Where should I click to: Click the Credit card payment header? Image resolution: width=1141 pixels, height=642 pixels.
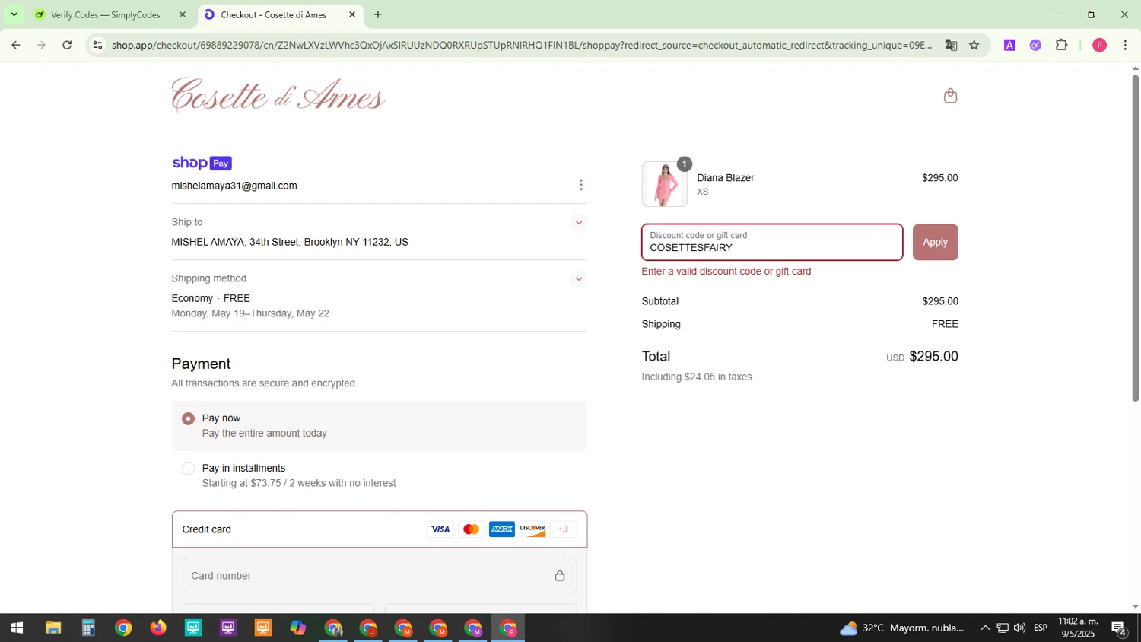[380, 529]
